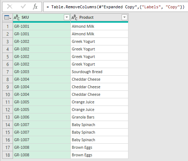This screenshot has height=161, width=188.
Task: Click the GR-1003 cell
Action: (x=41, y=72)
